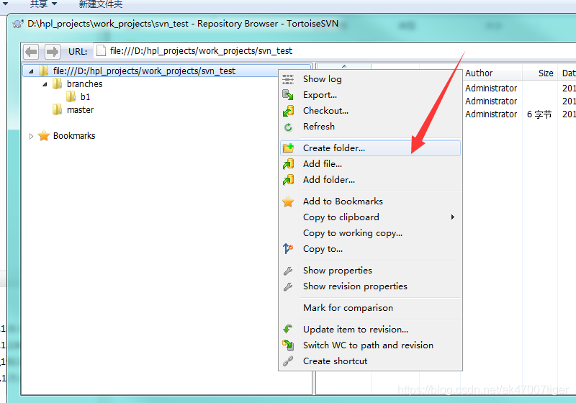Viewport: 576px width, 403px height.
Task: Select the b1 tree item label
Action: [85, 97]
